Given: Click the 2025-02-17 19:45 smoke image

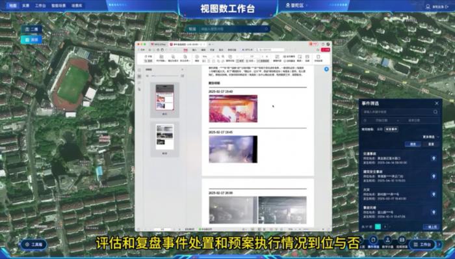Looking at the screenshot, I should [233, 149].
